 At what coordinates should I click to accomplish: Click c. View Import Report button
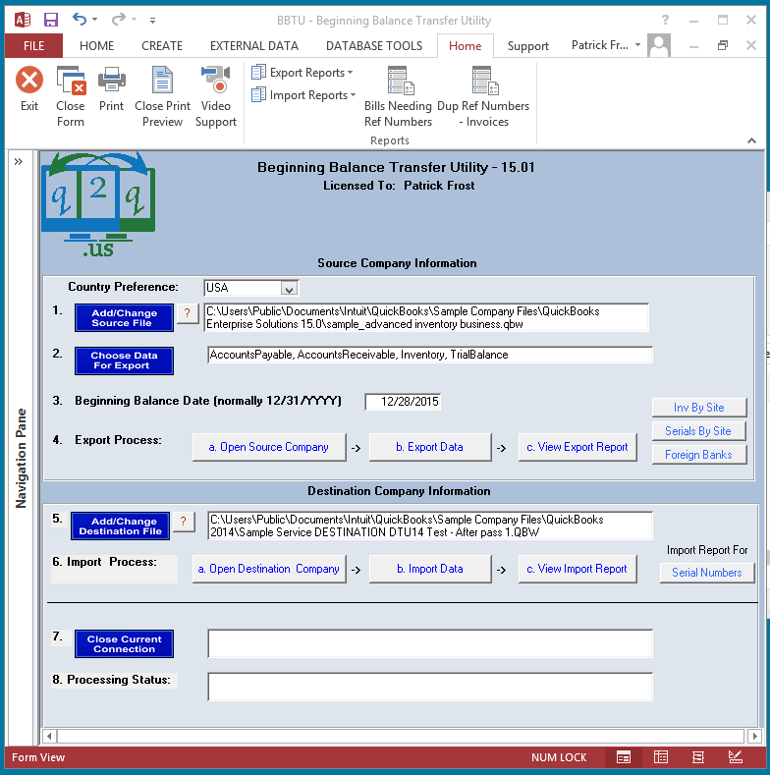coord(577,569)
